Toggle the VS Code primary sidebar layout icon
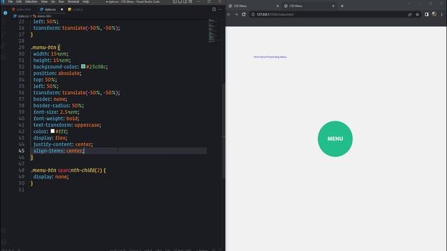The image size is (447, 251). 175,1
